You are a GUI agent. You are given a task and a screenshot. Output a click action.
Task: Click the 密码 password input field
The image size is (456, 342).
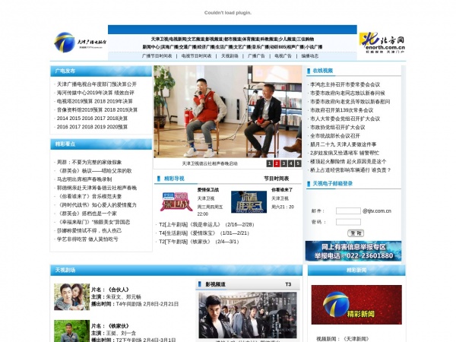[x=348, y=222]
